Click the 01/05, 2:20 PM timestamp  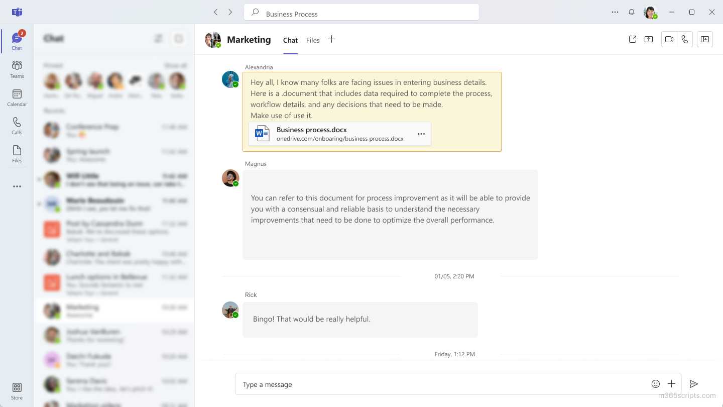click(x=454, y=276)
